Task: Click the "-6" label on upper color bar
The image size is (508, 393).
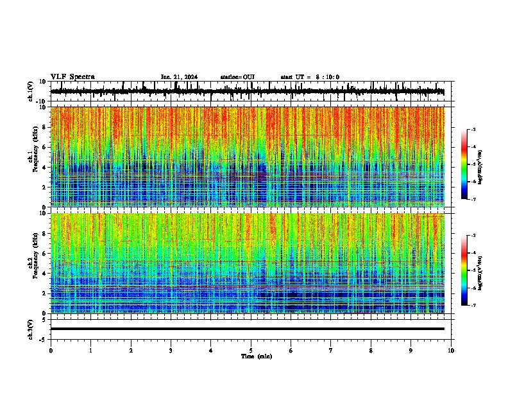Action: [x=473, y=182]
